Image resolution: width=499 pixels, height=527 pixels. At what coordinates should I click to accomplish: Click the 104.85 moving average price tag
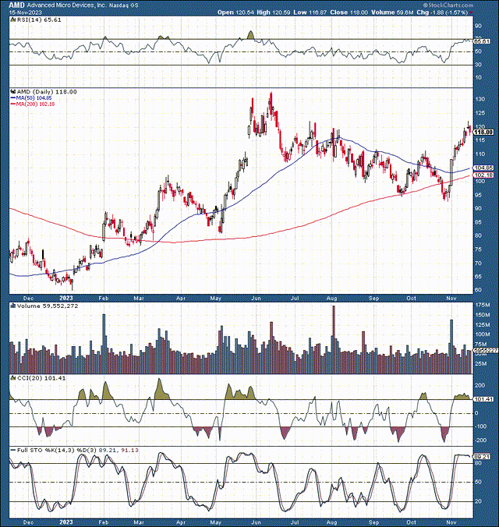click(x=484, y=168)
